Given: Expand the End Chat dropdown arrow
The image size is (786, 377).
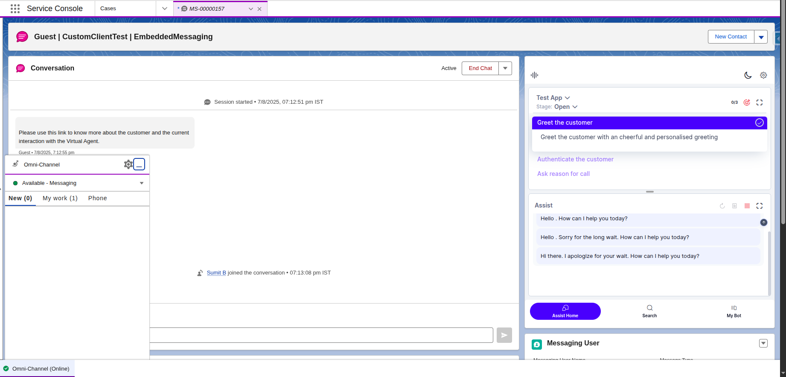Looking at the screenshot, I should click(505, 68).
